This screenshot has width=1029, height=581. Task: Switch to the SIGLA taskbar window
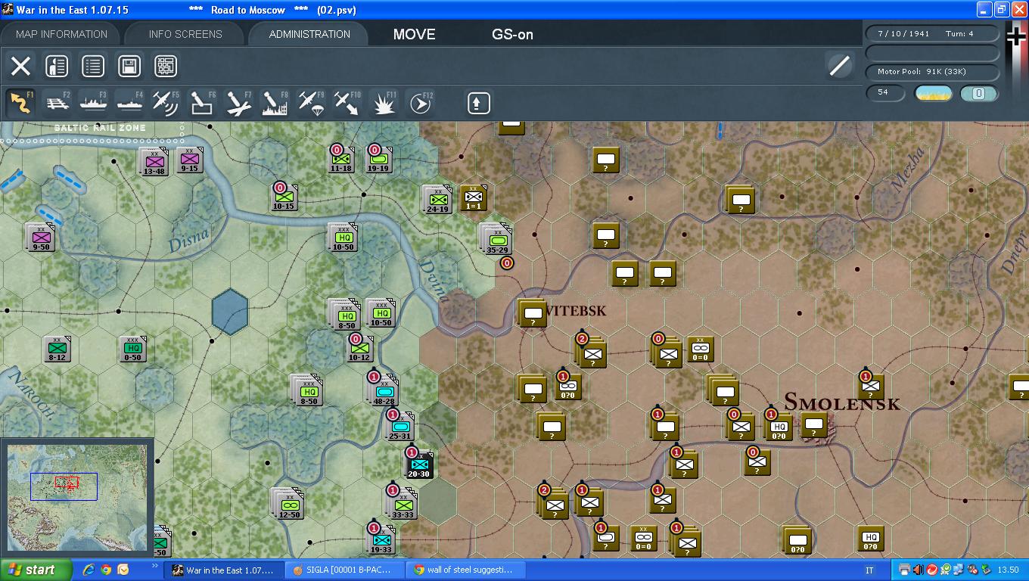344,570
